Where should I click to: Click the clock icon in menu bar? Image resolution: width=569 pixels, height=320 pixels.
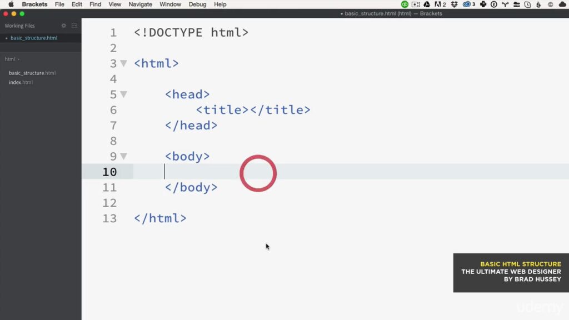[528, 4]
